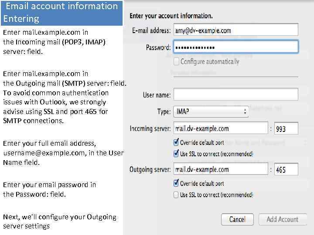Image resolution: width=314 pixels, height=235 pixels.
Task: Click the E-mail address input field
Action: pyautogui.click(x=235, y=30)
